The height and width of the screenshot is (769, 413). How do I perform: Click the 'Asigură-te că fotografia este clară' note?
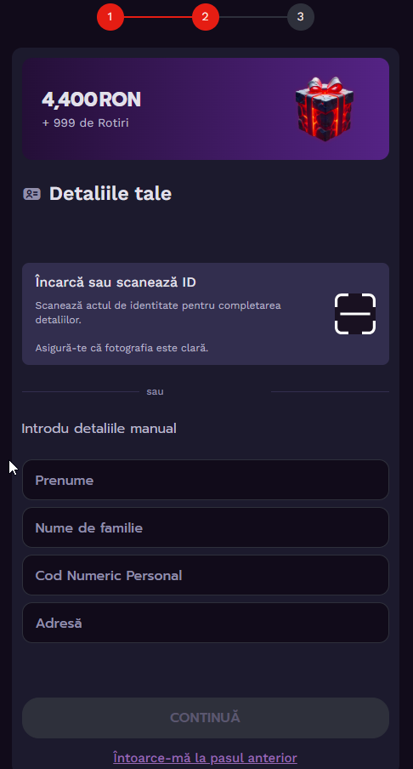[x=122, y=348]
